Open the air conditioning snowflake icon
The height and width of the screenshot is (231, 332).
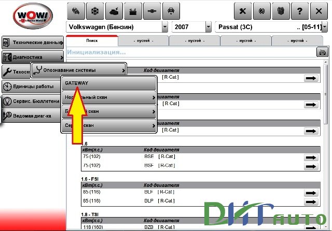(95, 11)
